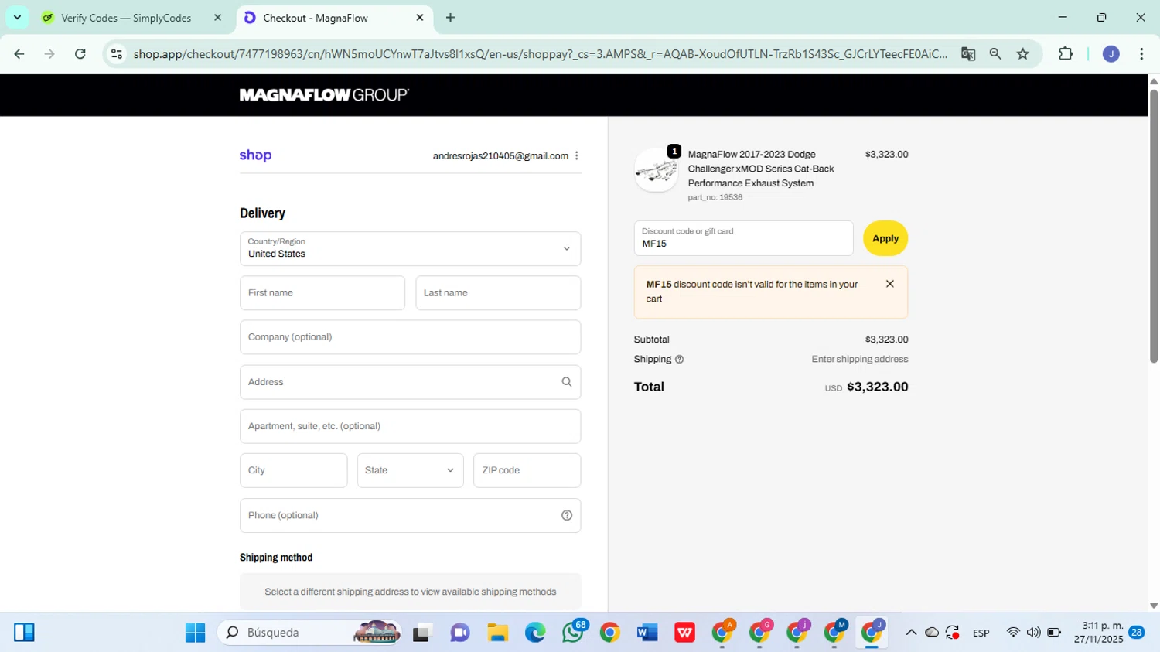Click the shipping info question mark icon

pos(680,360)
